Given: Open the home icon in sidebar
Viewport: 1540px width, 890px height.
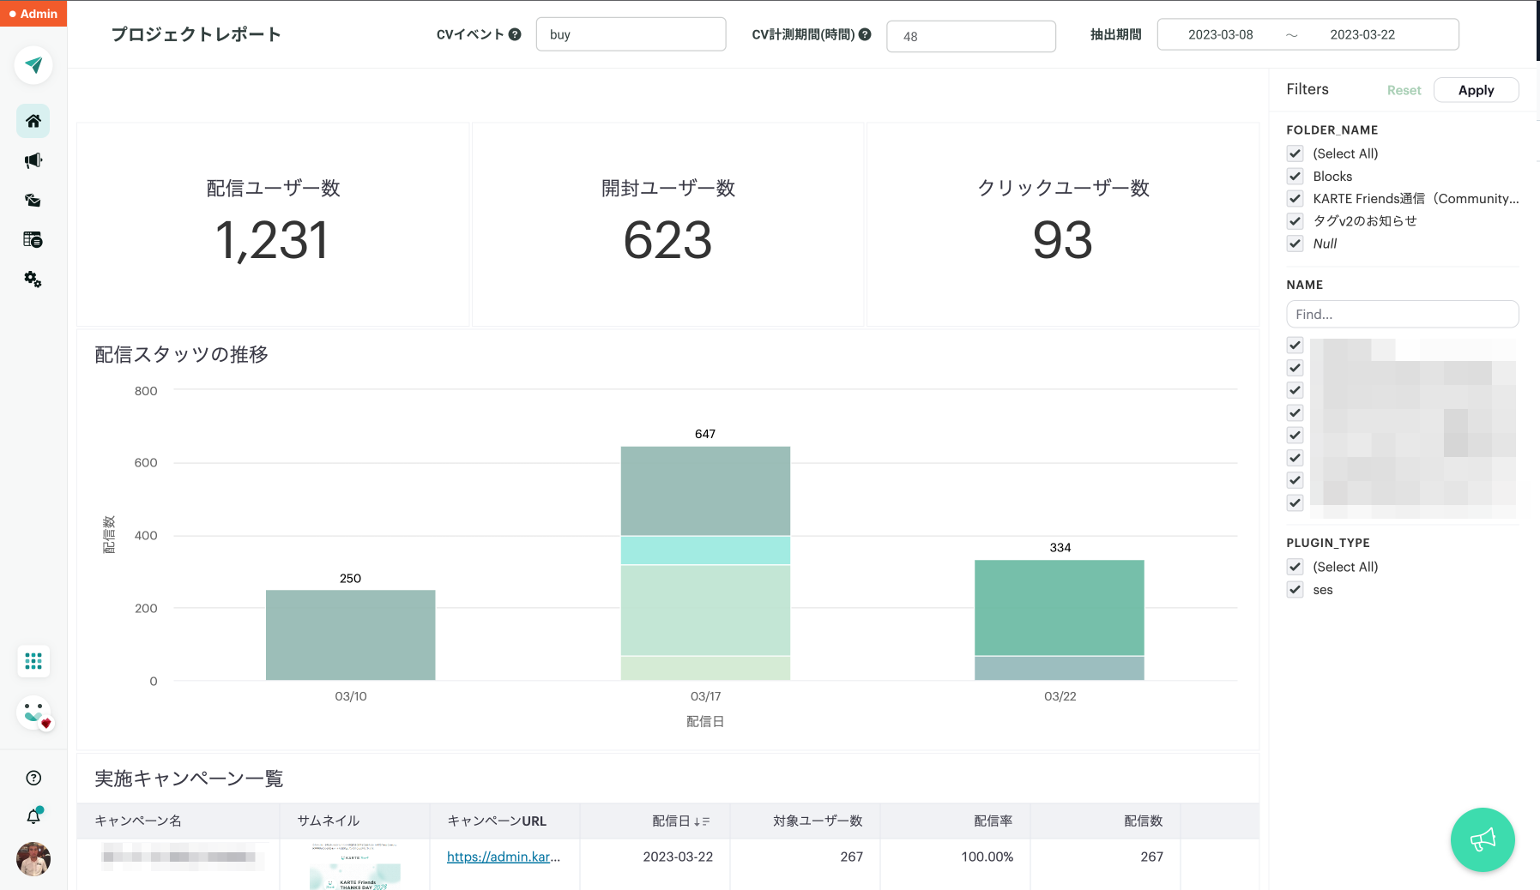Looking at the screenshot, I should point(33,121).
